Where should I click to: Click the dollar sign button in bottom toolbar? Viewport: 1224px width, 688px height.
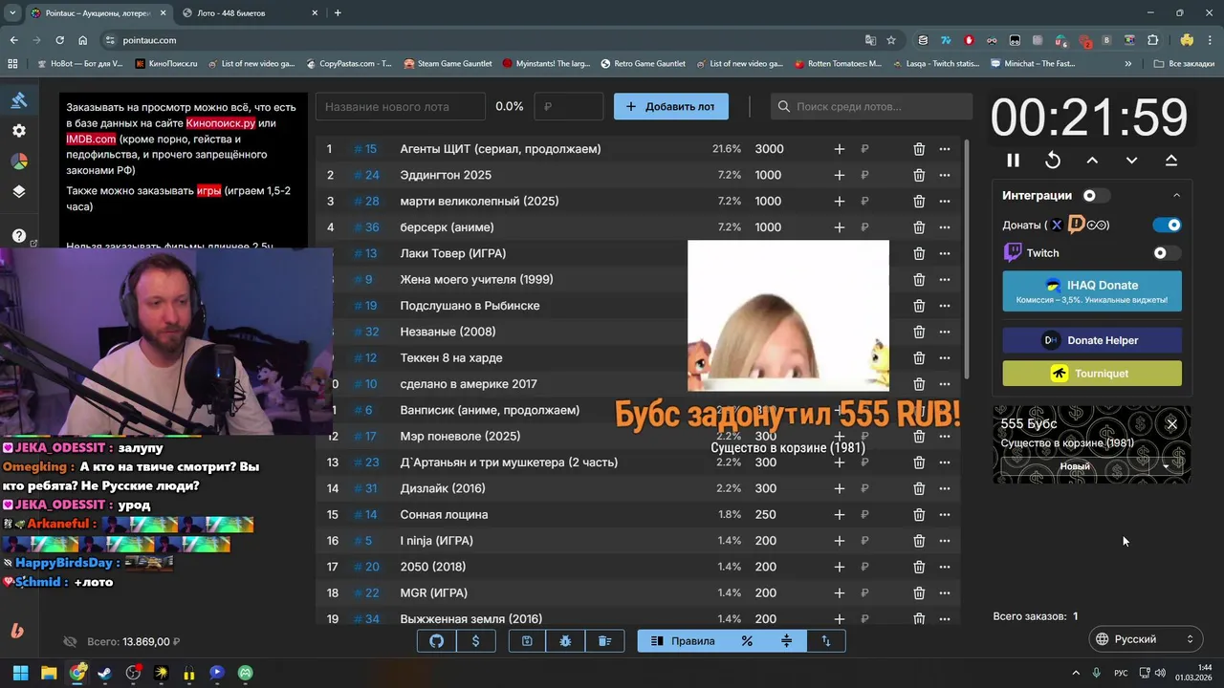coord(476,641)
